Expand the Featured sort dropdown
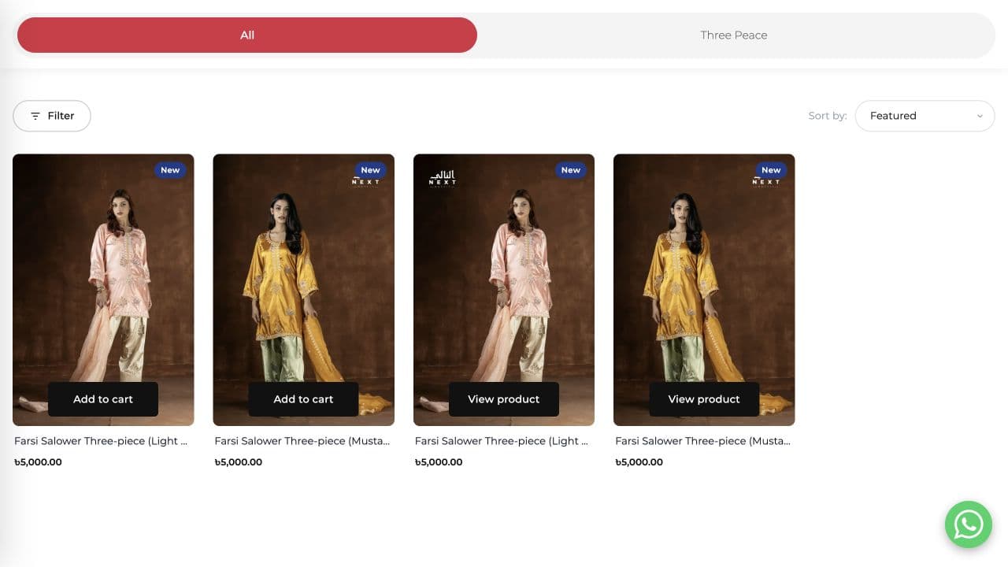Screen dimensions: 1008x567 click(925, 116)
